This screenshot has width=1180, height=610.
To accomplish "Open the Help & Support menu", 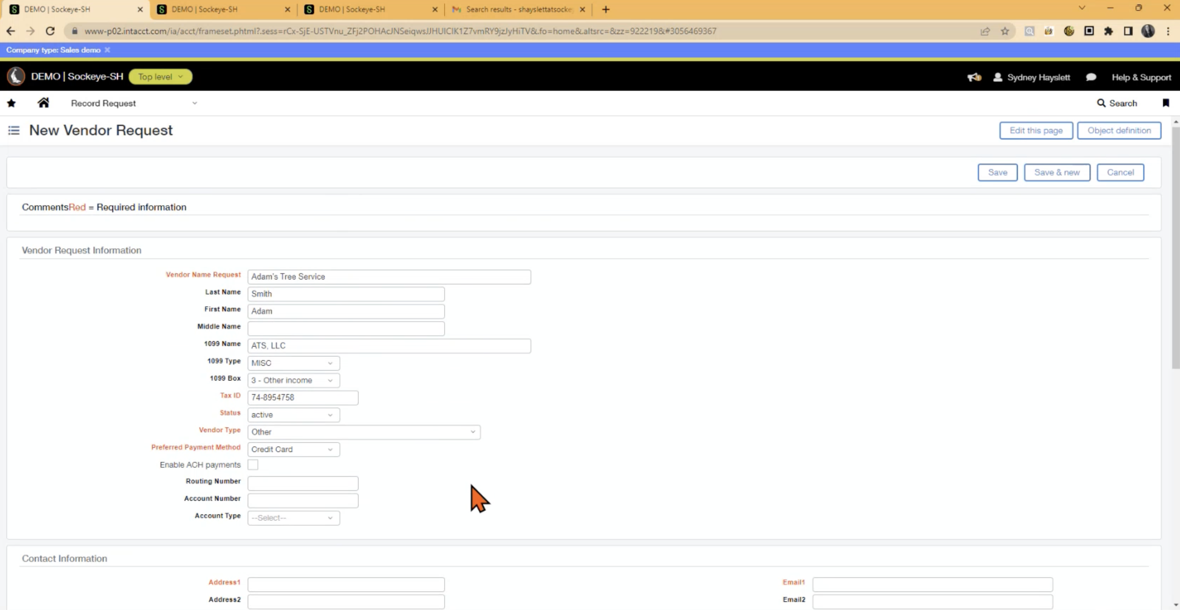I will point(1141,77).
